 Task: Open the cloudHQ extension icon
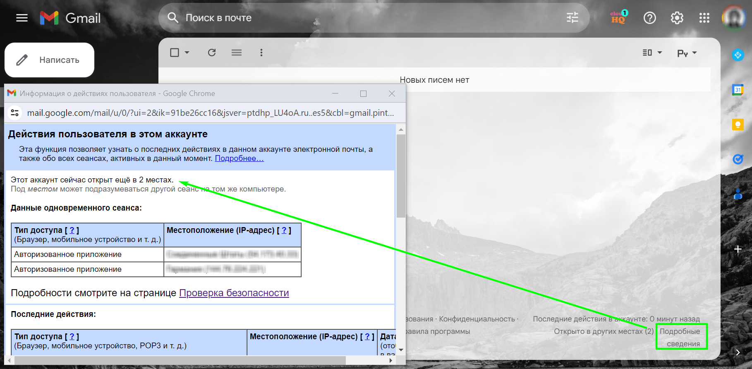click(x=619, y=17)
